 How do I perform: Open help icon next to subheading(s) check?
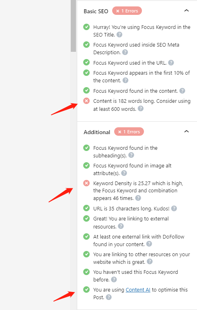point(131,155)
